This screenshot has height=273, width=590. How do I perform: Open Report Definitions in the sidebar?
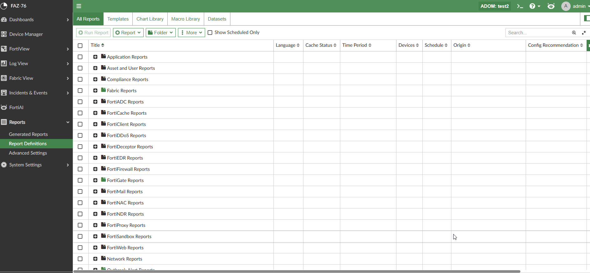click(36, 143)
